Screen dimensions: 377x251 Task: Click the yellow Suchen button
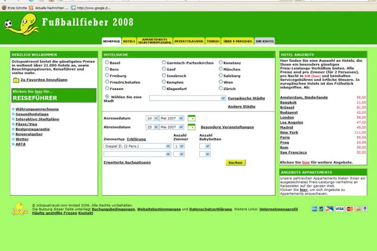pos(236,163)
